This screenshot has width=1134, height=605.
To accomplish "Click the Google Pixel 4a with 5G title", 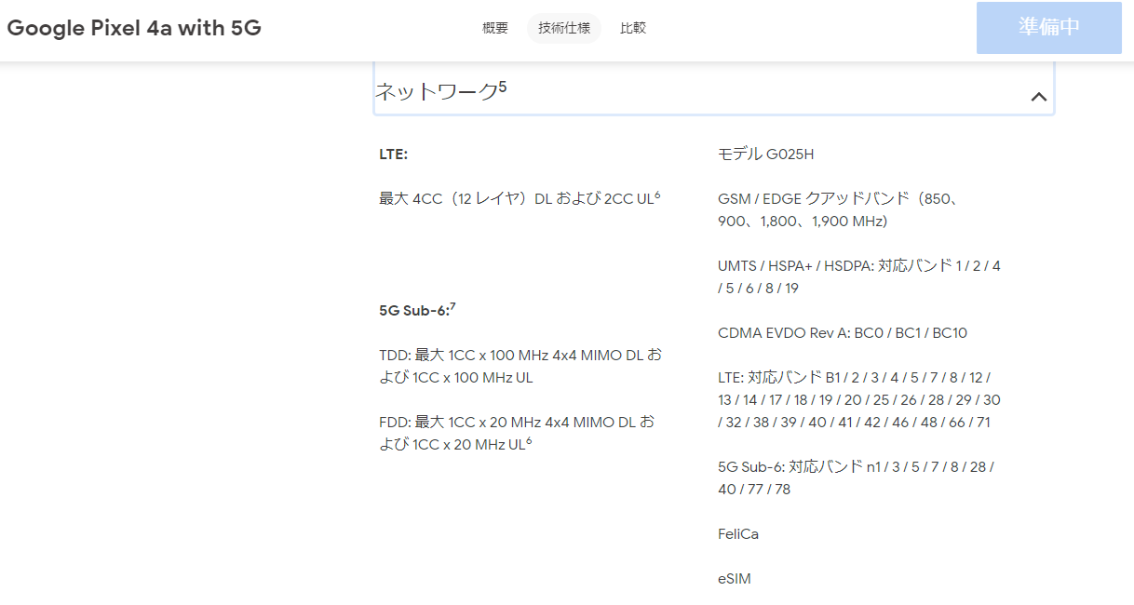I will [134, 28].
